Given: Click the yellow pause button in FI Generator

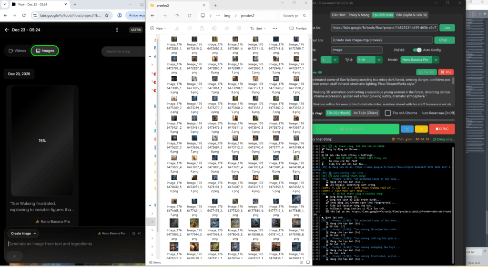Looking at the screenshot, I should point(421,129).
